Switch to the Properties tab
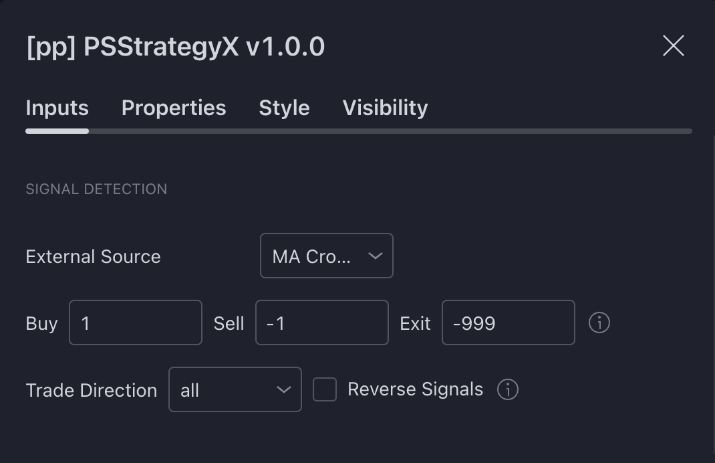 174,108
